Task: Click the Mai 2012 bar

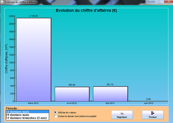Action: tap(110, 94)
